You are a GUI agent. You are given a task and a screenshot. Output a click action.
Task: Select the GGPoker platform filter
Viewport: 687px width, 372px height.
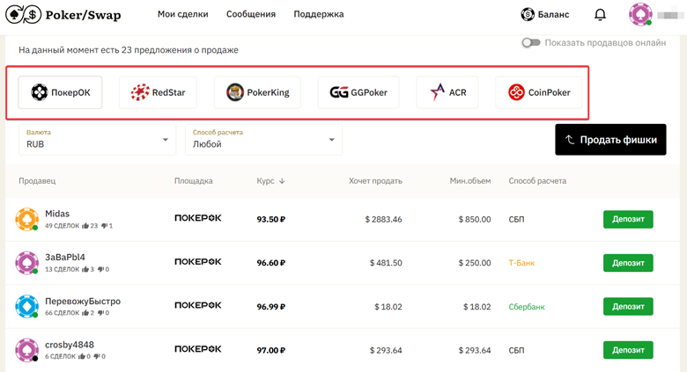pos(358,92)
